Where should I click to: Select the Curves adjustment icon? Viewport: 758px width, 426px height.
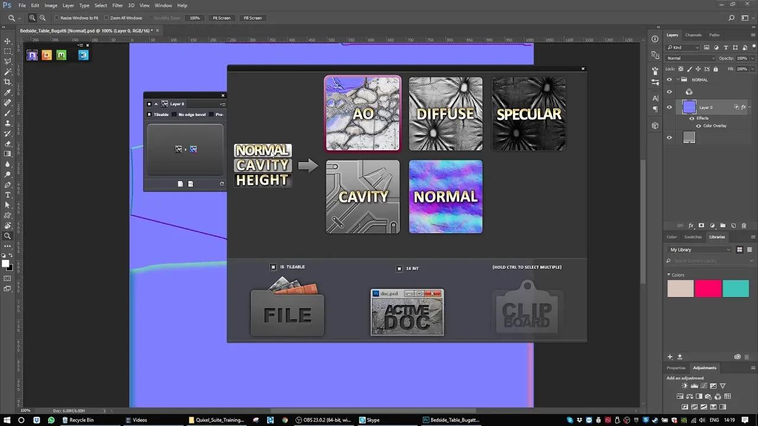click(704, 386)
